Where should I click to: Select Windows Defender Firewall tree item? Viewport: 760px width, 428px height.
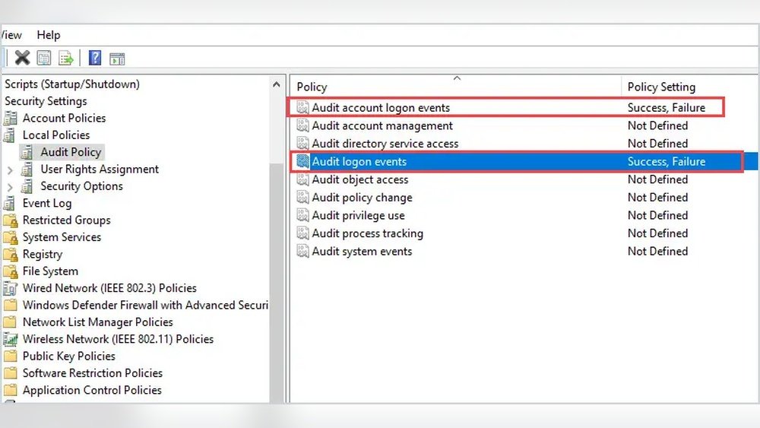(144, 305)
